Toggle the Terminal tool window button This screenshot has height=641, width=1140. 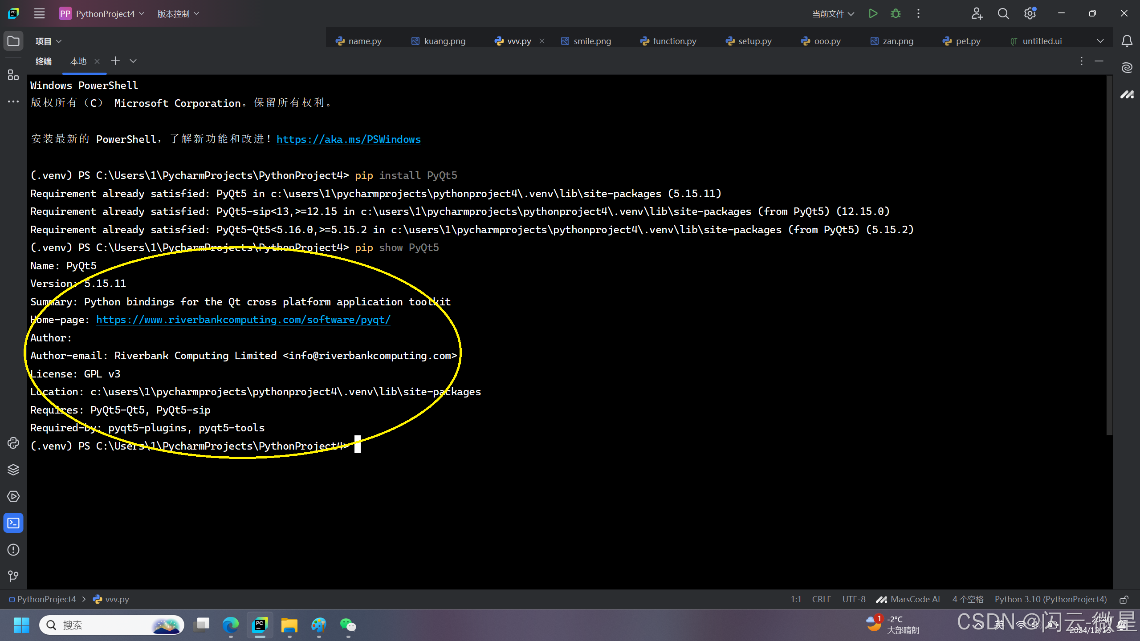click(13, 523)
